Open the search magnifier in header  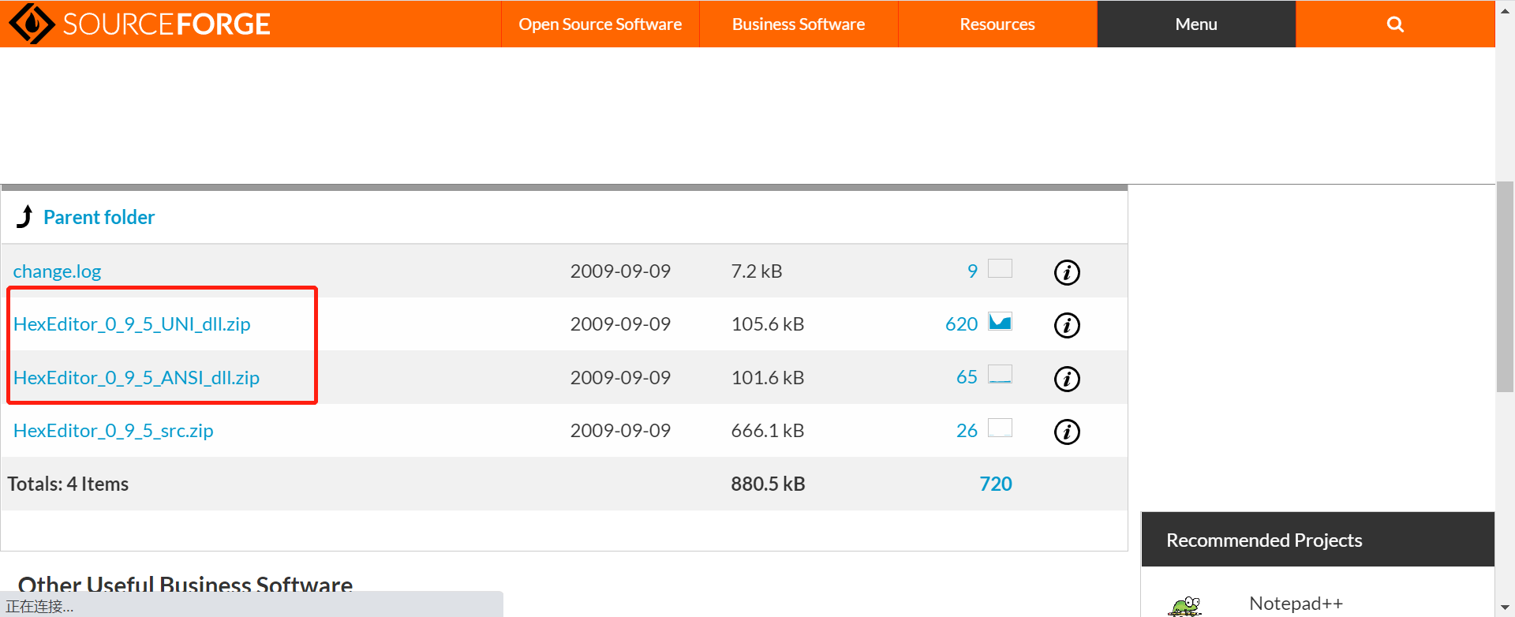click(x=1395, y=24)
